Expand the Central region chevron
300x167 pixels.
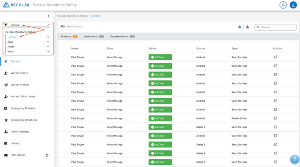click(48, 37)
